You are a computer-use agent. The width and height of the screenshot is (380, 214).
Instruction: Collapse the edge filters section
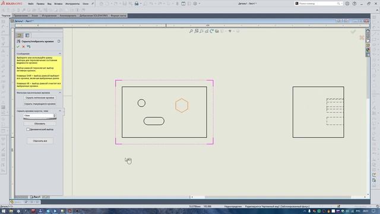pyautogui.click(x=60, y=93)
